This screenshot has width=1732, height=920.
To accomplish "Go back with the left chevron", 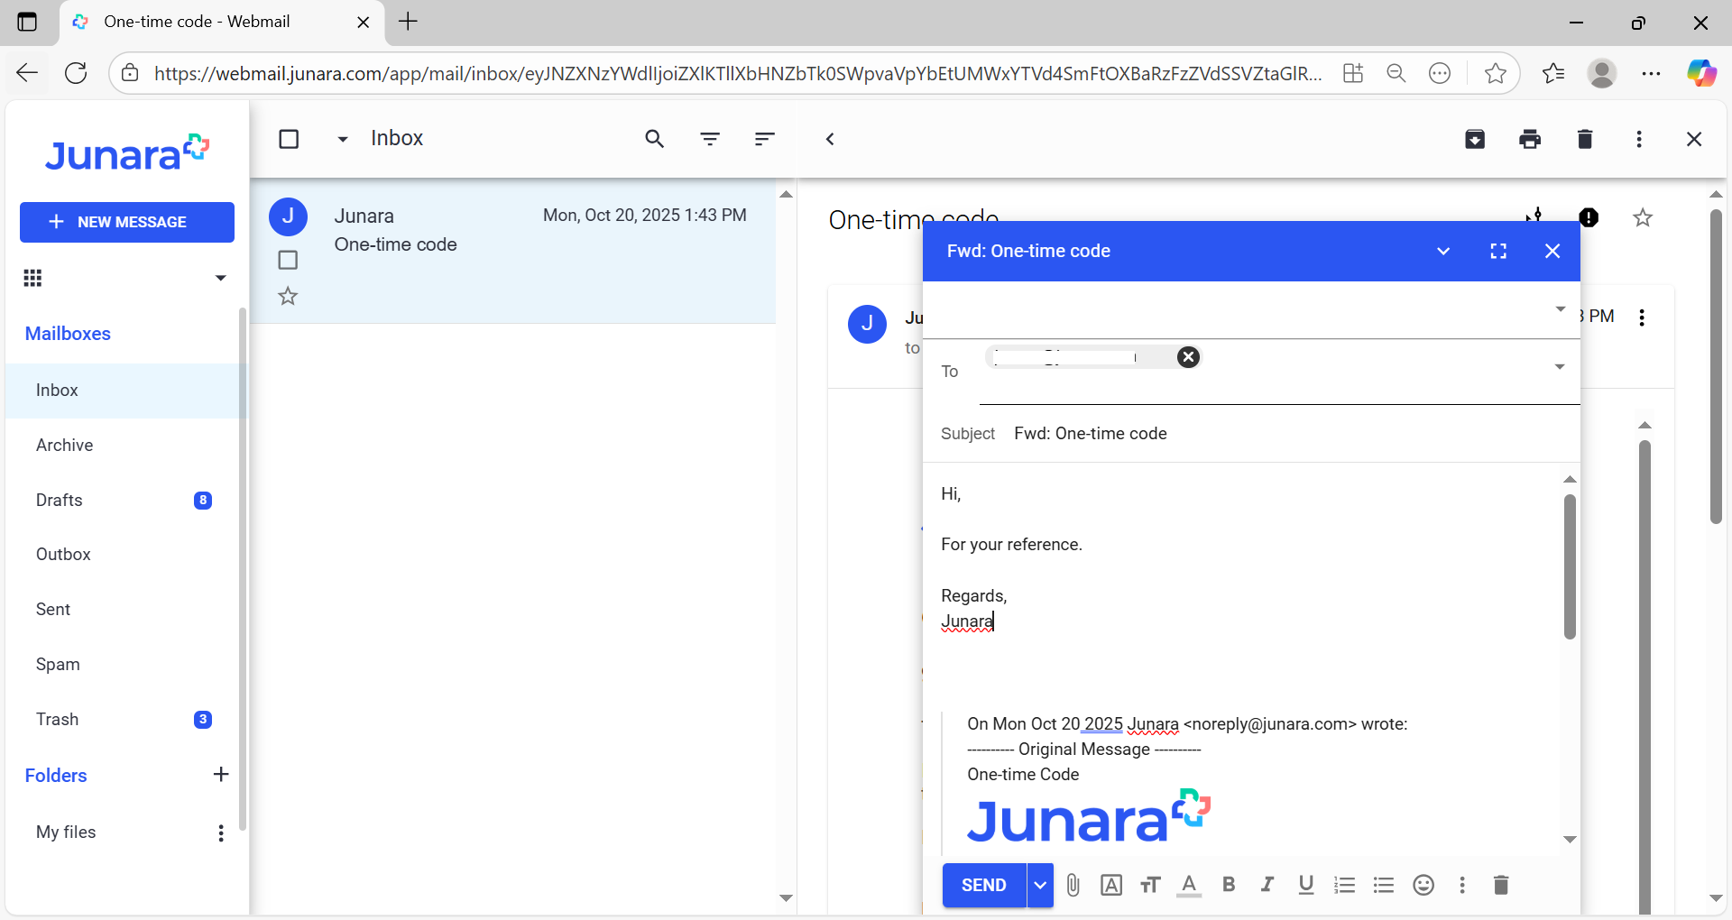I will tap(831, 139).
